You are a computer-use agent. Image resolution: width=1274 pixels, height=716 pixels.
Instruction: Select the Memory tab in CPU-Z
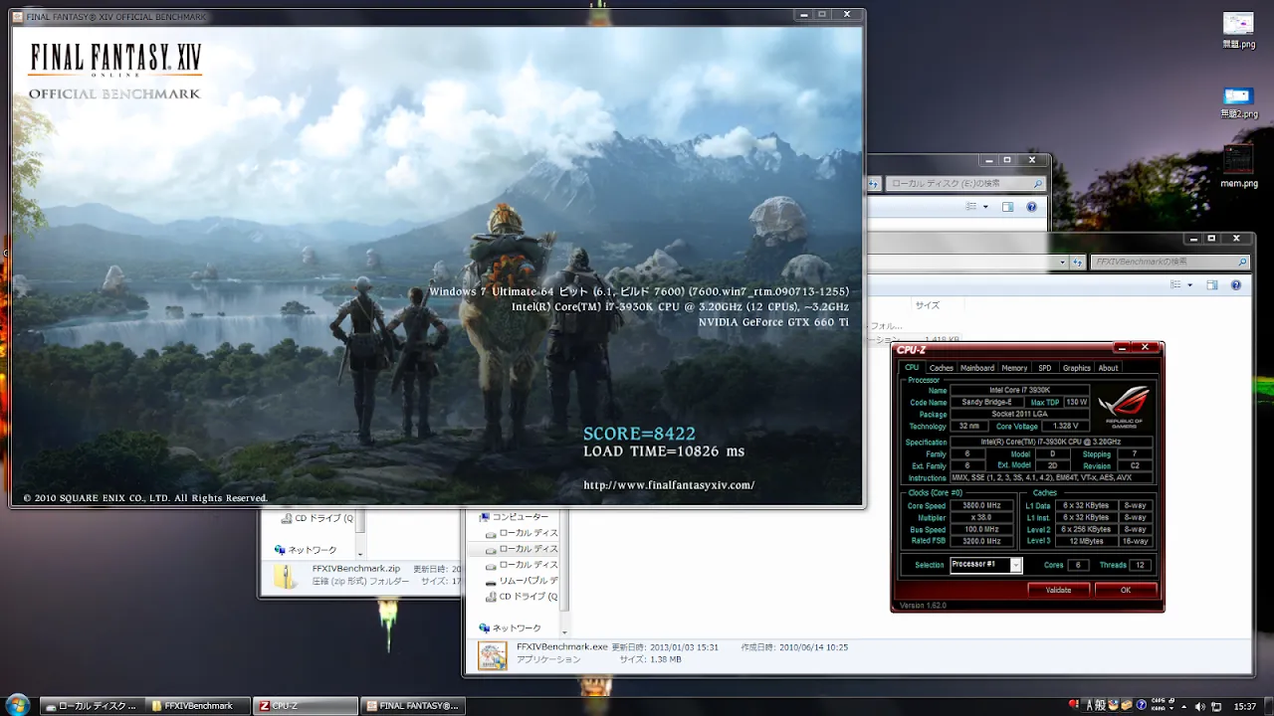pos(1014,368)
